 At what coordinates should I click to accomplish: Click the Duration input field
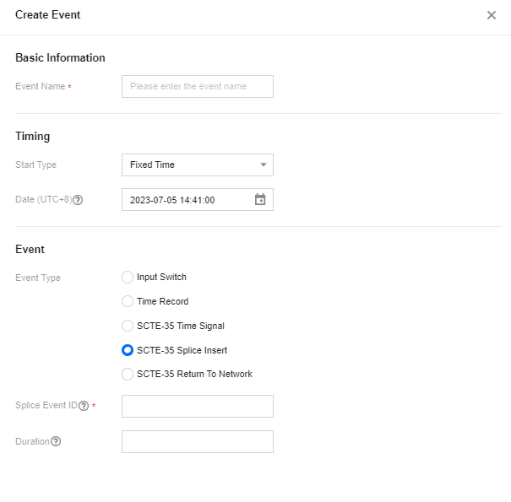(197, 441)
